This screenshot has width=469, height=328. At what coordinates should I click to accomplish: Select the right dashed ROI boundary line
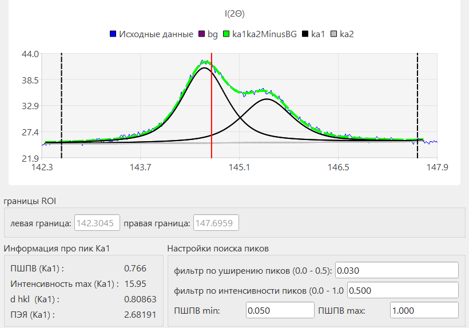418,103
